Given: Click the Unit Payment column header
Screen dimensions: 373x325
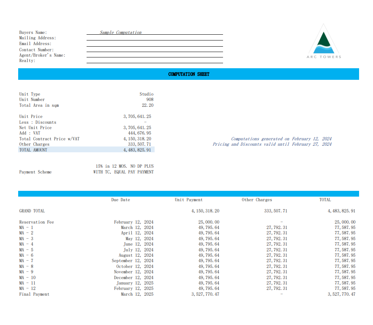Looking at the screenshot, I should point(189,200).
